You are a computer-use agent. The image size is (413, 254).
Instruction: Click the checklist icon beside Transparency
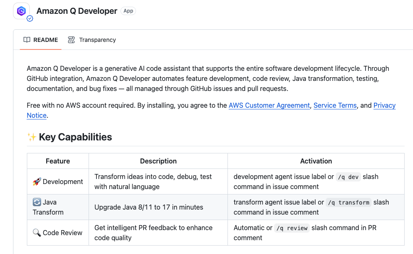point(71,40)
